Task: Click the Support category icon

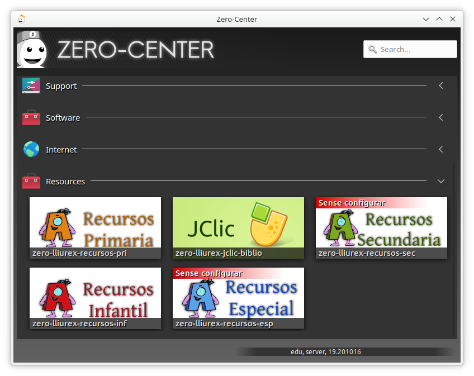Action: 31,85
